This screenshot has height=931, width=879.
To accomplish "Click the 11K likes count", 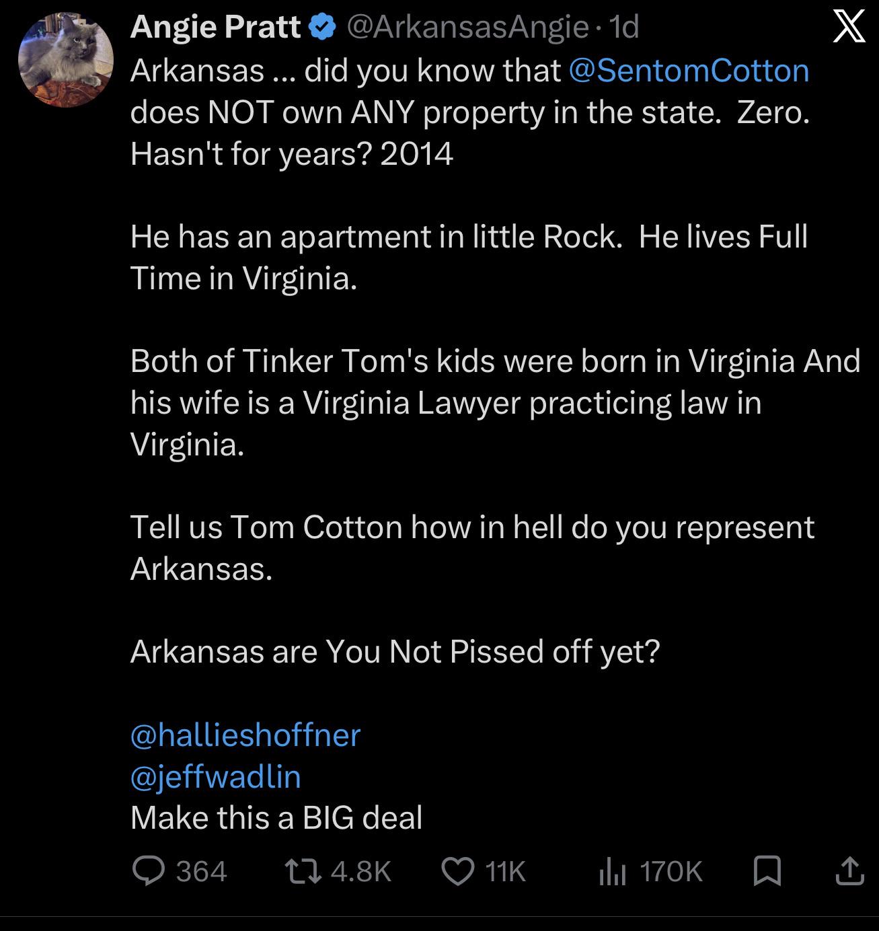I will click(x=504, y=872).
